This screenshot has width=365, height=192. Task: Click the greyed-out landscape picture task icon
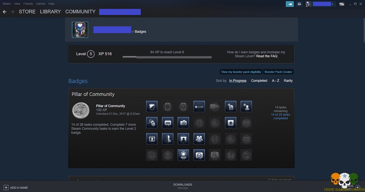click(152, 155)
